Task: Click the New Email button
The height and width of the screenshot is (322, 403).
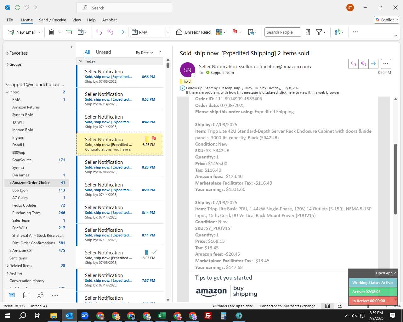Action: pyautogui.click(x=21, y=32)
